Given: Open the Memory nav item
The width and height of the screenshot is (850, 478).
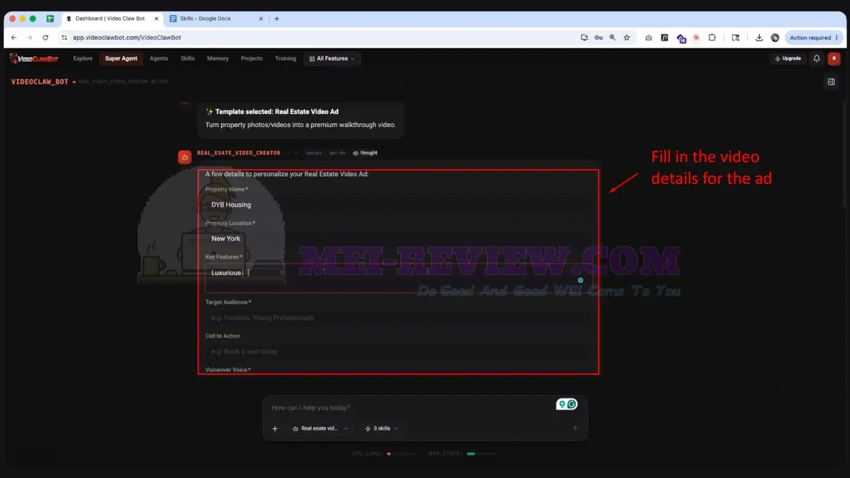Looking at the screenshot, I should (218, 58).
